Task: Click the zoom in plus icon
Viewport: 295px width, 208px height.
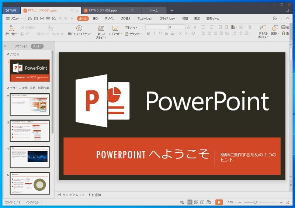Action: coord(281,202)
